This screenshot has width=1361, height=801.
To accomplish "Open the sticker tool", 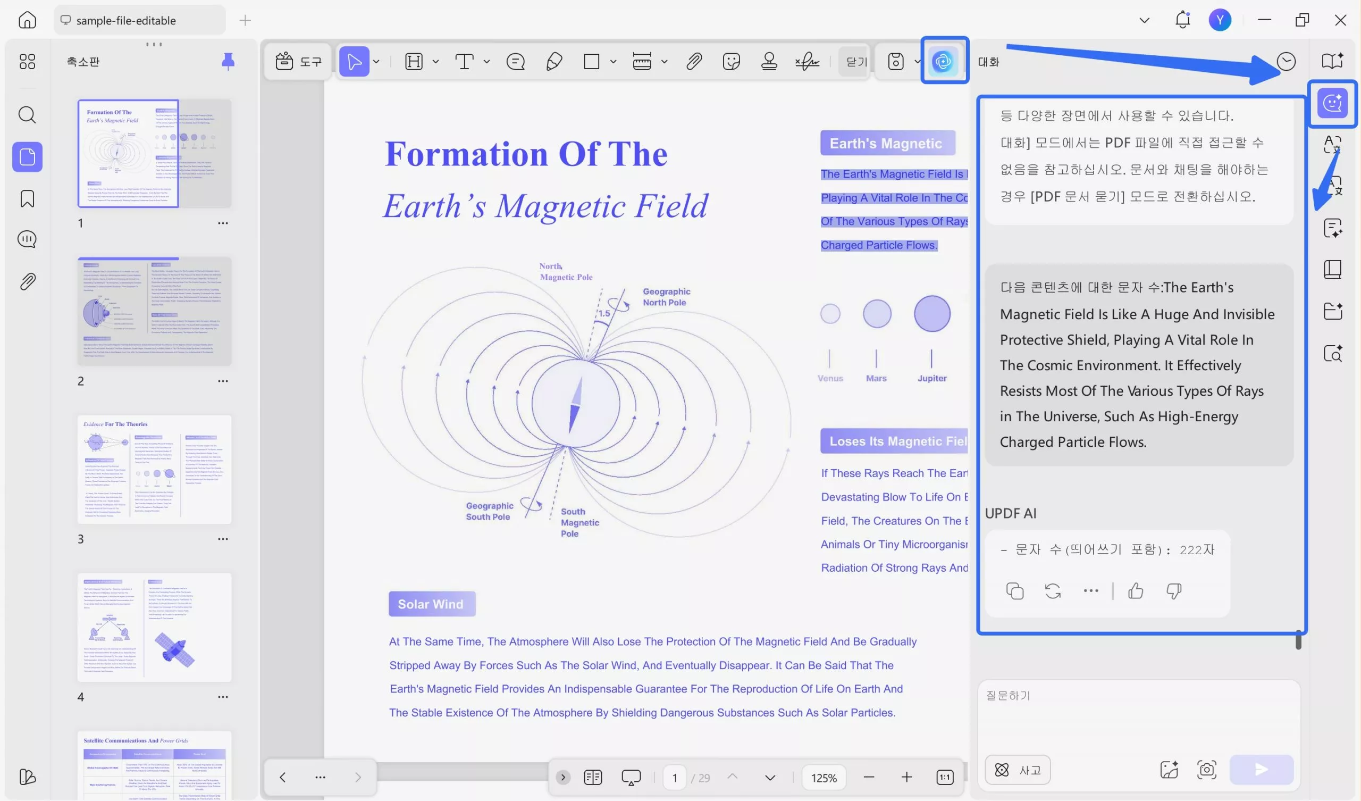I will [x=731, y=62].
